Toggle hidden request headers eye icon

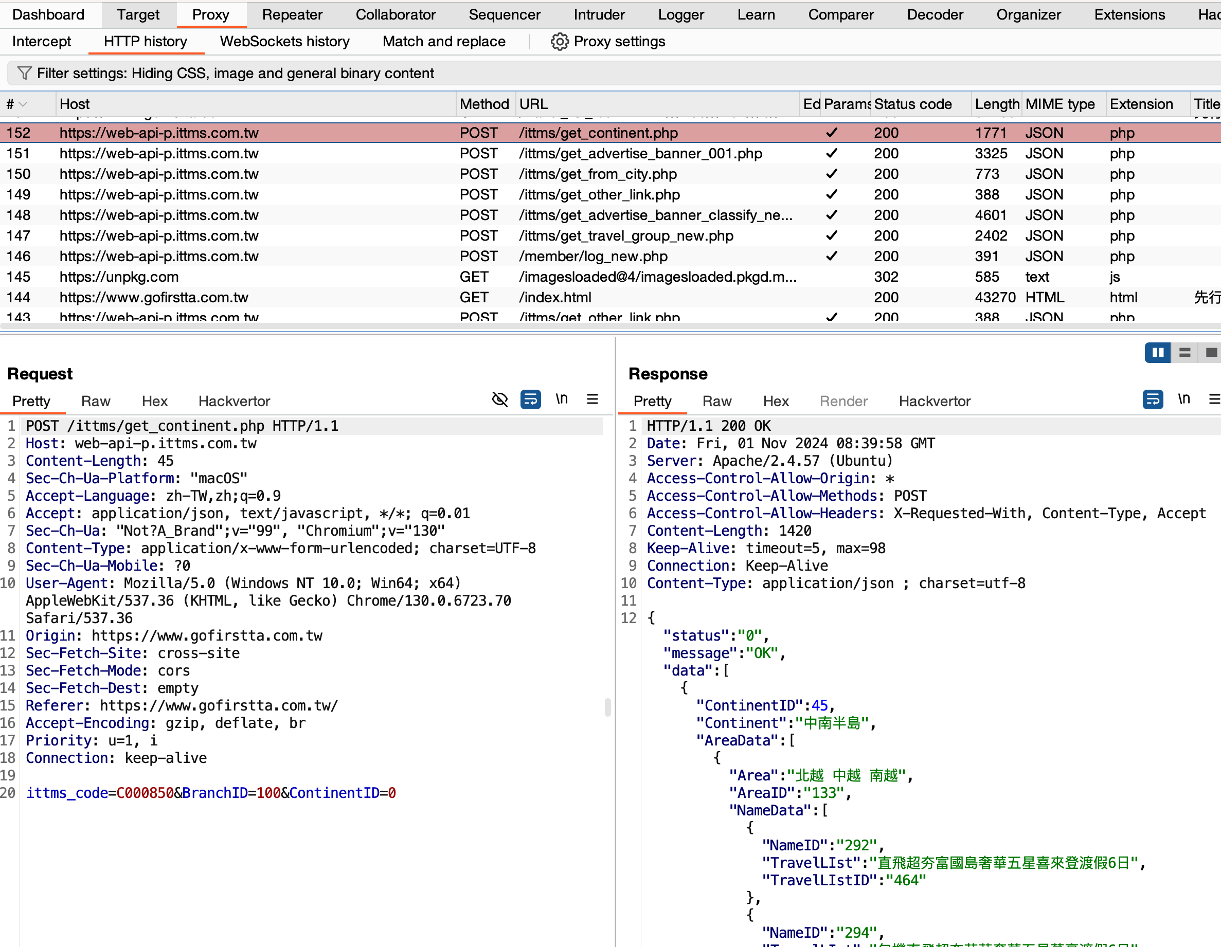pyautogui.click(x=499, y=399)
